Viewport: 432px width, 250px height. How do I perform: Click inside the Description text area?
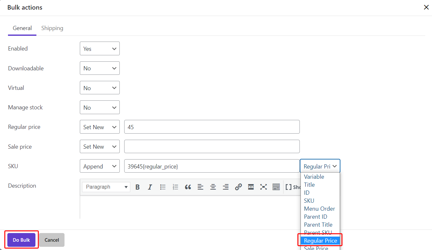click(190, 207)
